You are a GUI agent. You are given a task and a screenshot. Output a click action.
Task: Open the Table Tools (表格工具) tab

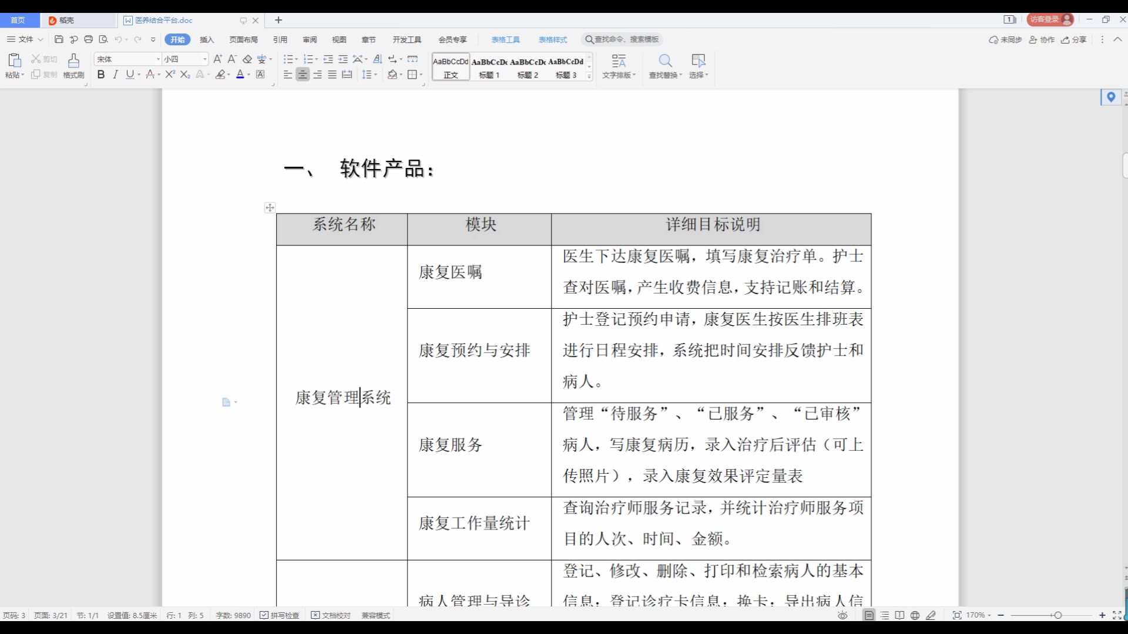point(506,39)
